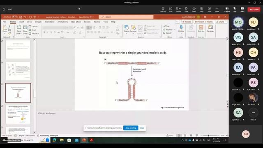Collapse the ribbon with the chevron

(227, 37)
